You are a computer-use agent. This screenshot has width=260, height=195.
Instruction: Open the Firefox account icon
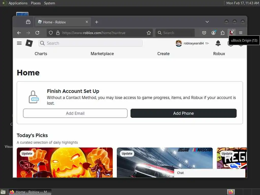[x=213, y=33]
